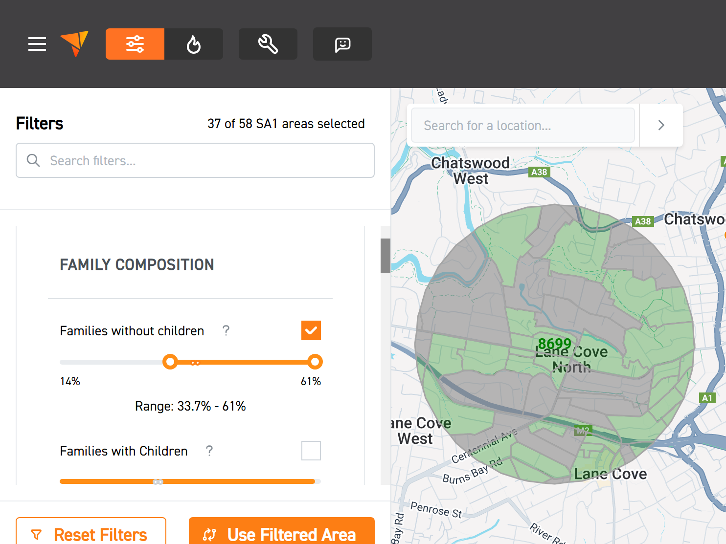Enable Families with Children checkbox
The height and width of the screenshot is (544, 726).
[x=311, y=451]
